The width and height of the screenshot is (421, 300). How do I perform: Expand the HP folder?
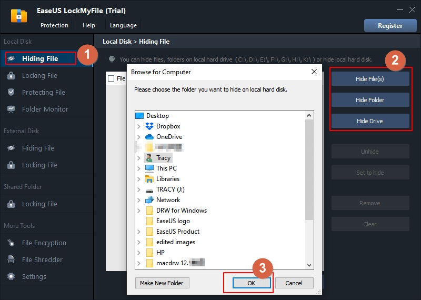[139, 253]
